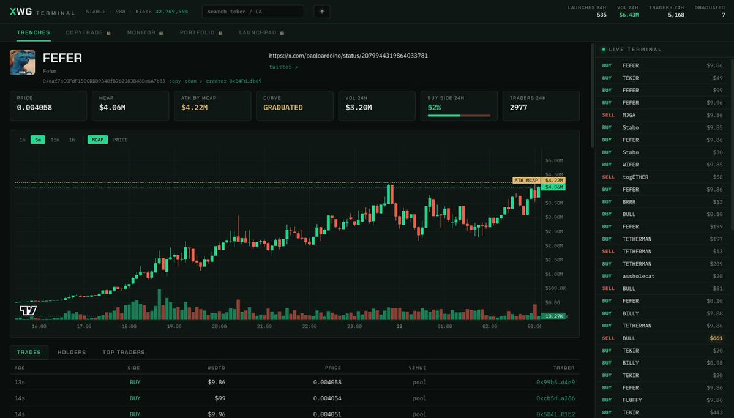Select the BUY TEKIR $443 feed row
The height and width of the screenshot is (418, 734).
pyautogui.click(x=662, y=412)
